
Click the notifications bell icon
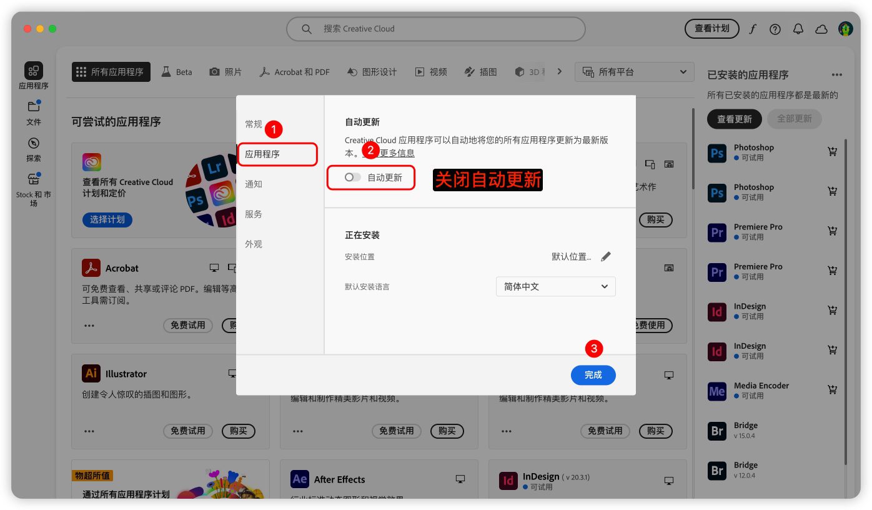click(x=798, y=29)
